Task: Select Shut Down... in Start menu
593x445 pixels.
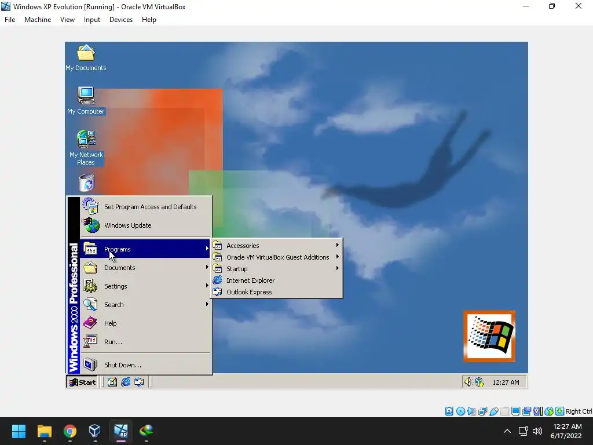Action: (145, 365)
